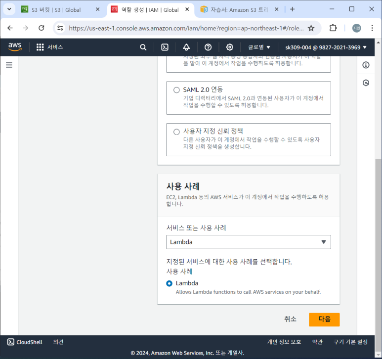Screen dimensions: 382x359
Task: Click the scrollbar up arrow
Action: point(378,43)
